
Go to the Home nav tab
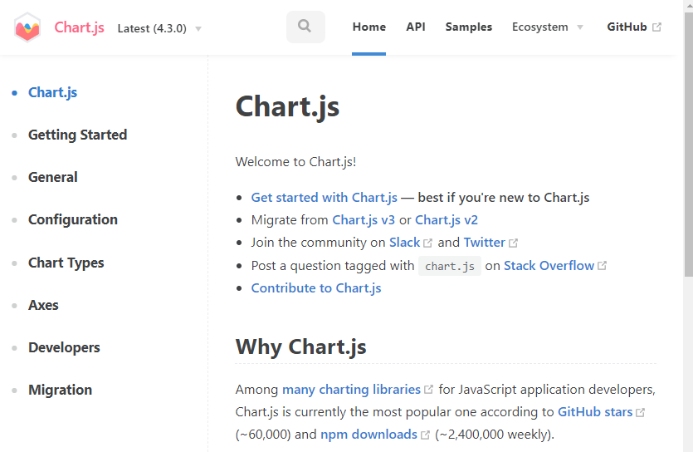369,27
